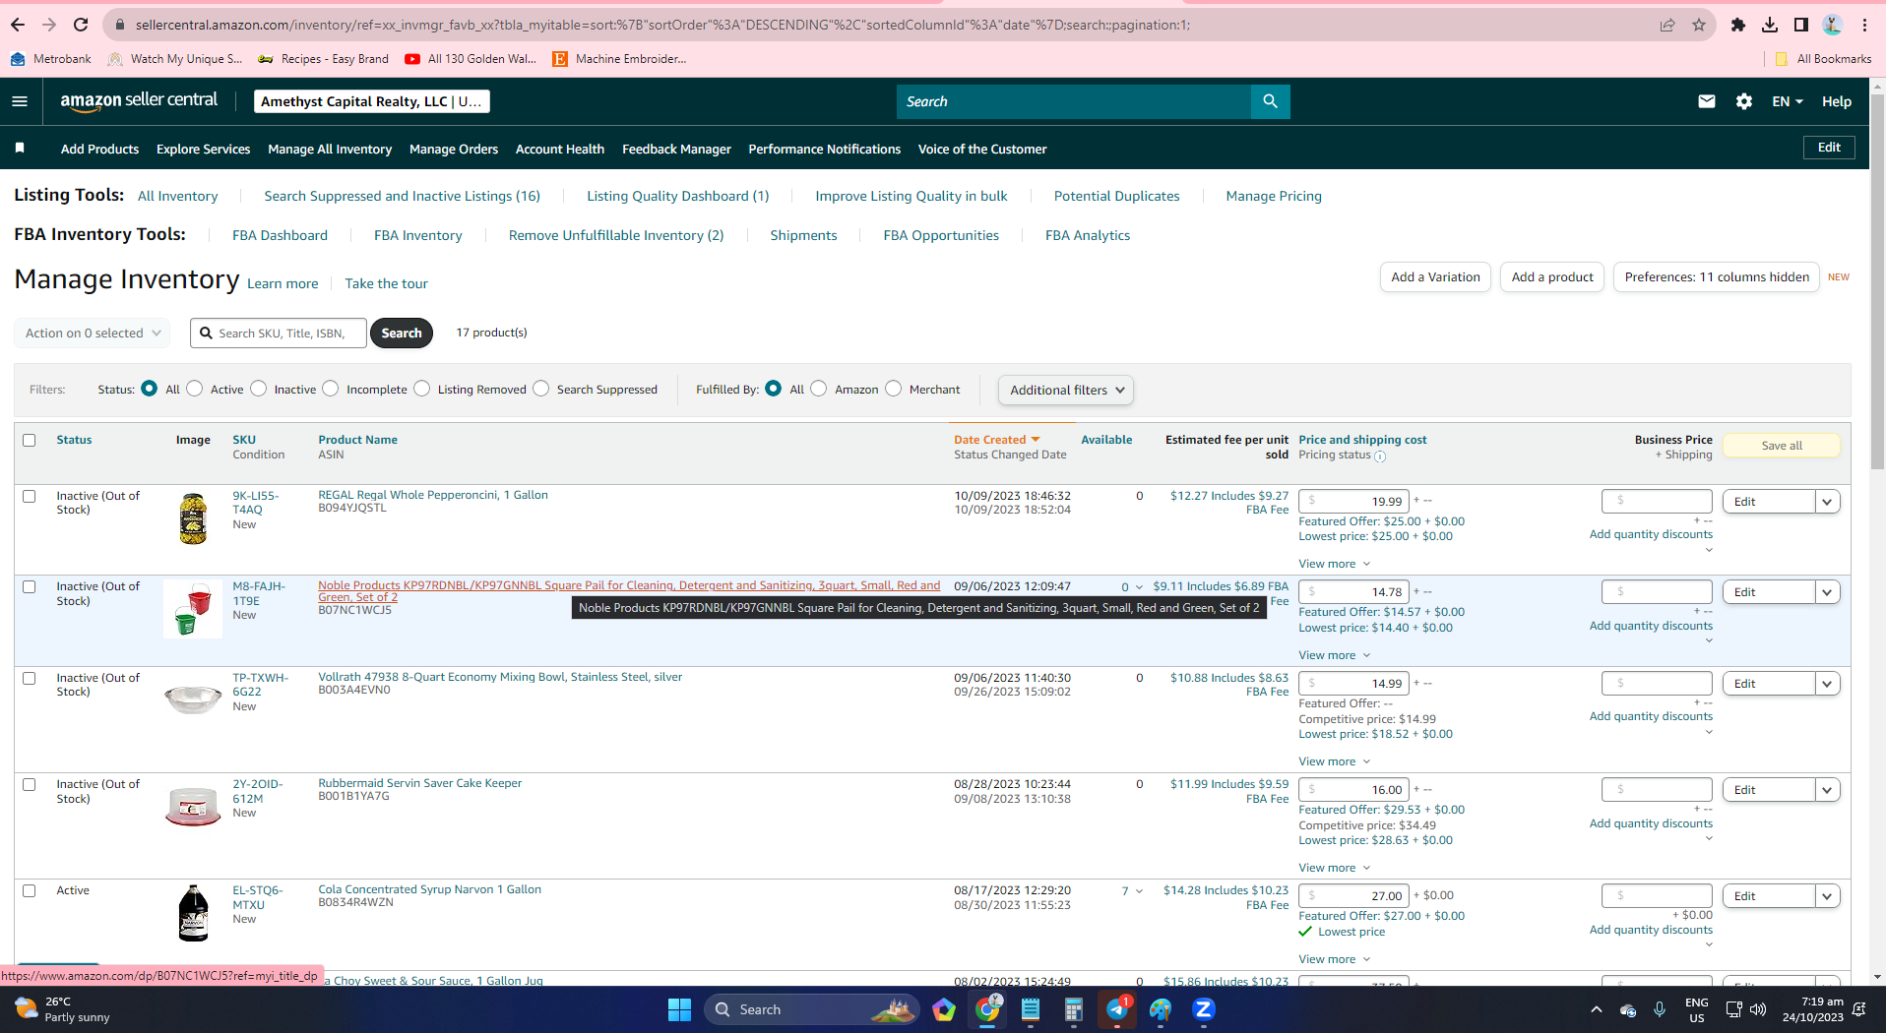Tick the select-all checkbox in table header

click(x=30, y=440)
